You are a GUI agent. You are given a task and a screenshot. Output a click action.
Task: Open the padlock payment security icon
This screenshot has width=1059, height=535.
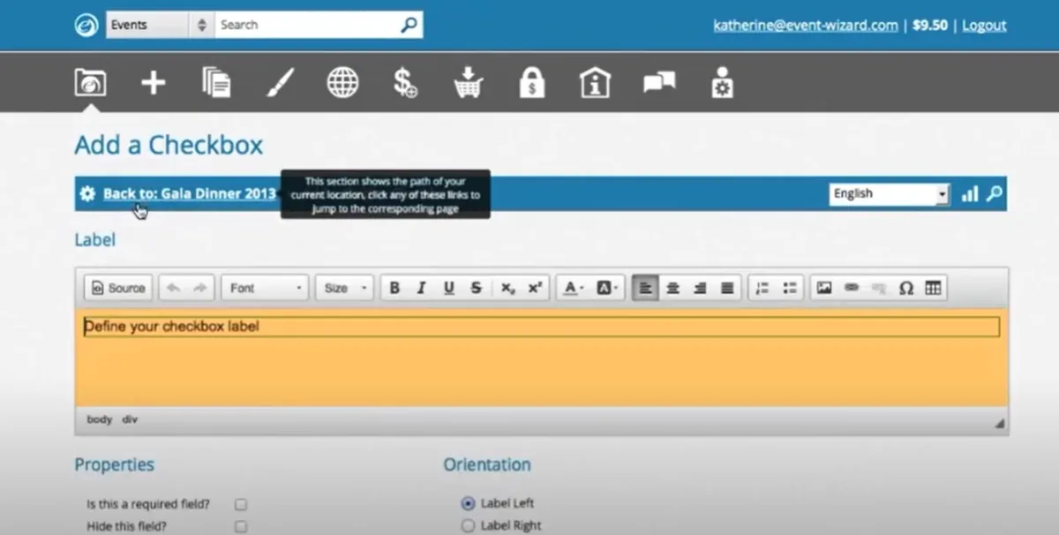point(532,83)
